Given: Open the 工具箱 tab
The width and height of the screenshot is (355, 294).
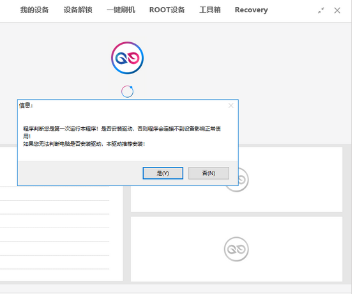Looking at the screenshot, I should [x=210, y=10].
